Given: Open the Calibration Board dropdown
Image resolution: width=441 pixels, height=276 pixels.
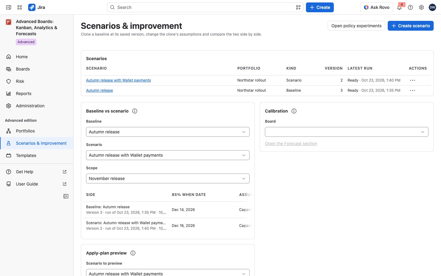Looking at the screenshot, I should pyautogui.click(x=347, y=132).
